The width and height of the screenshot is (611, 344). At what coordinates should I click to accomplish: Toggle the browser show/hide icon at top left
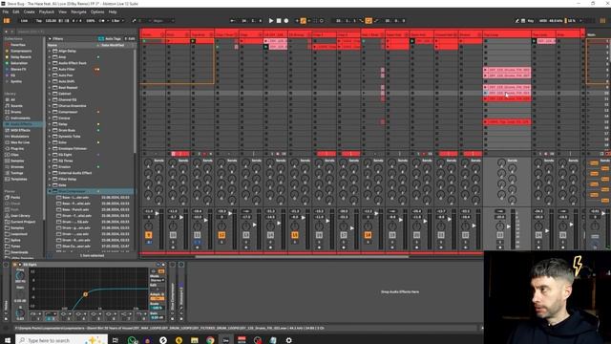[x=7, y=21]
